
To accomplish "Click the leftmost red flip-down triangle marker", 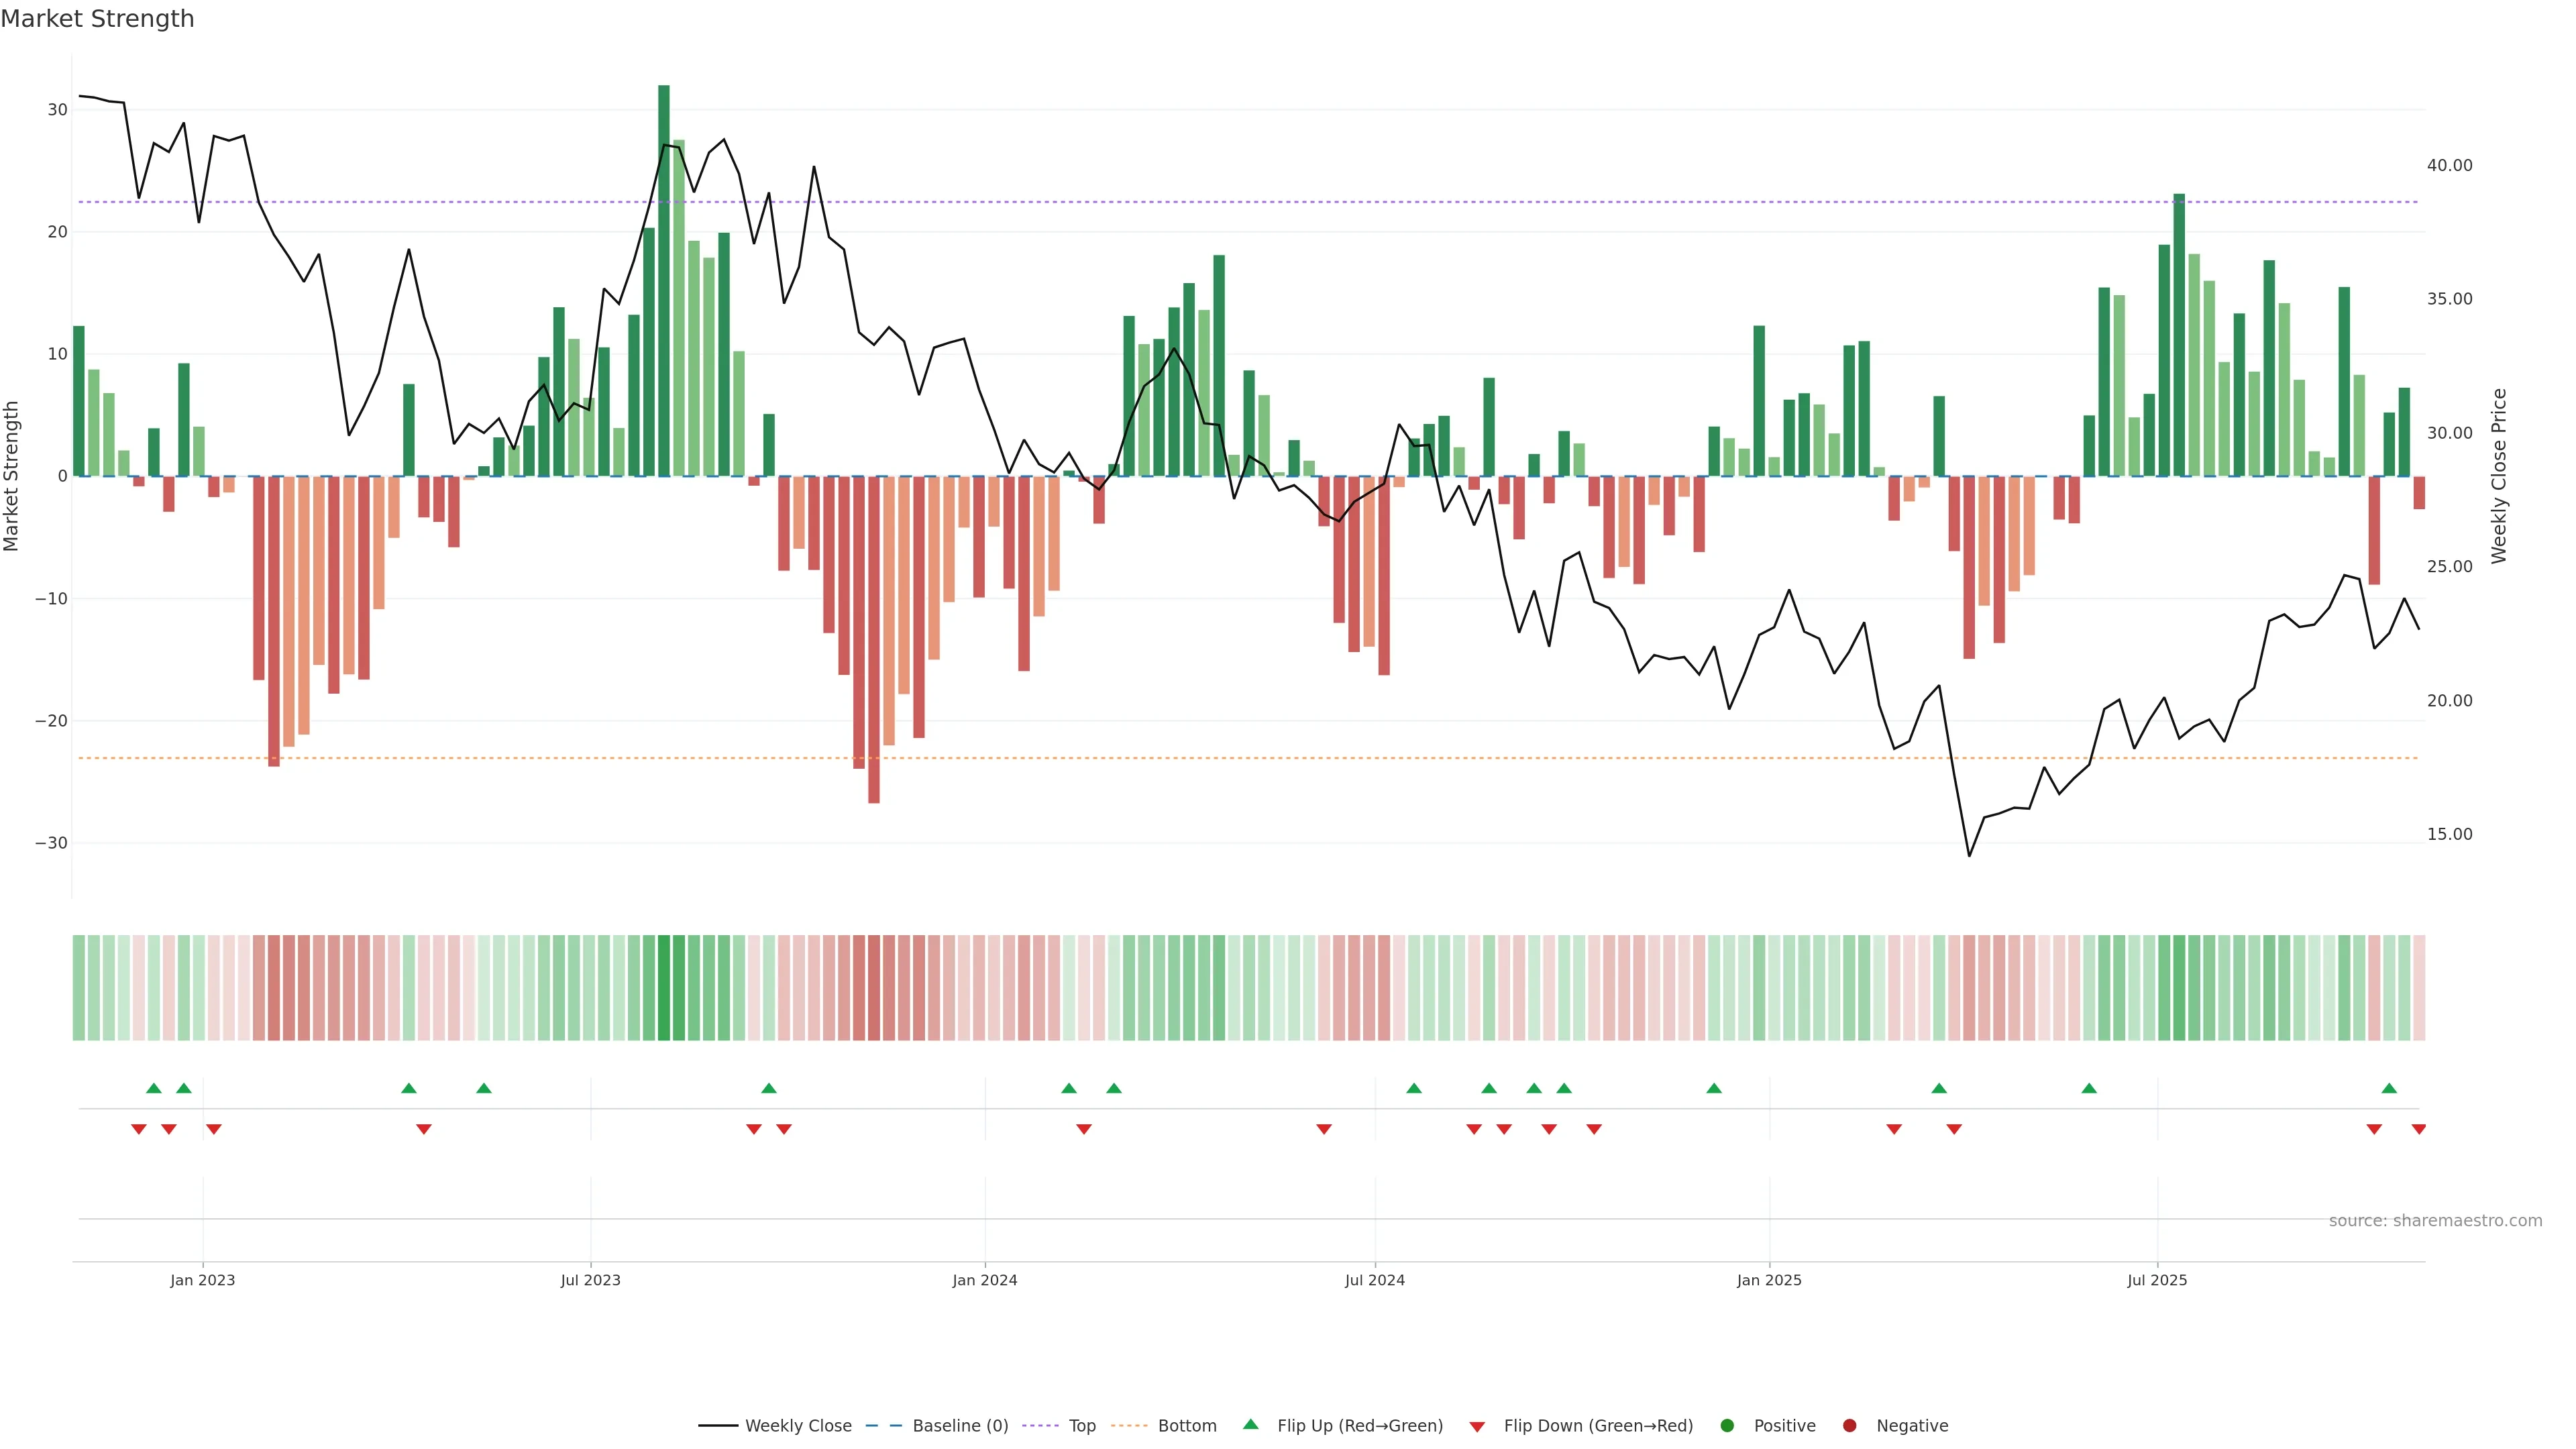I will [x=138, y=1129].
